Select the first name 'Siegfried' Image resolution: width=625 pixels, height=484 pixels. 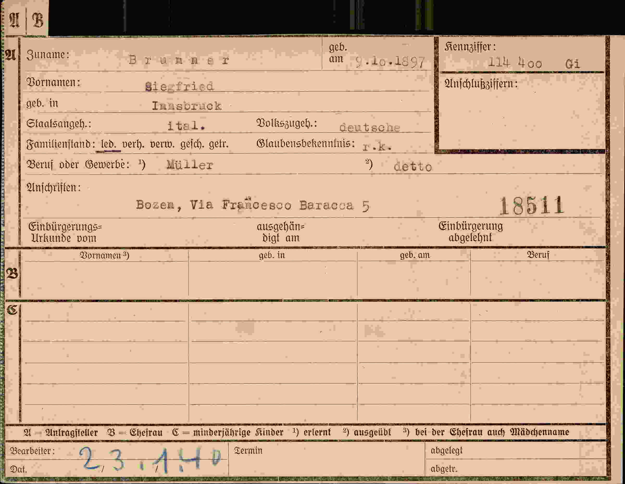pos(179,86)
